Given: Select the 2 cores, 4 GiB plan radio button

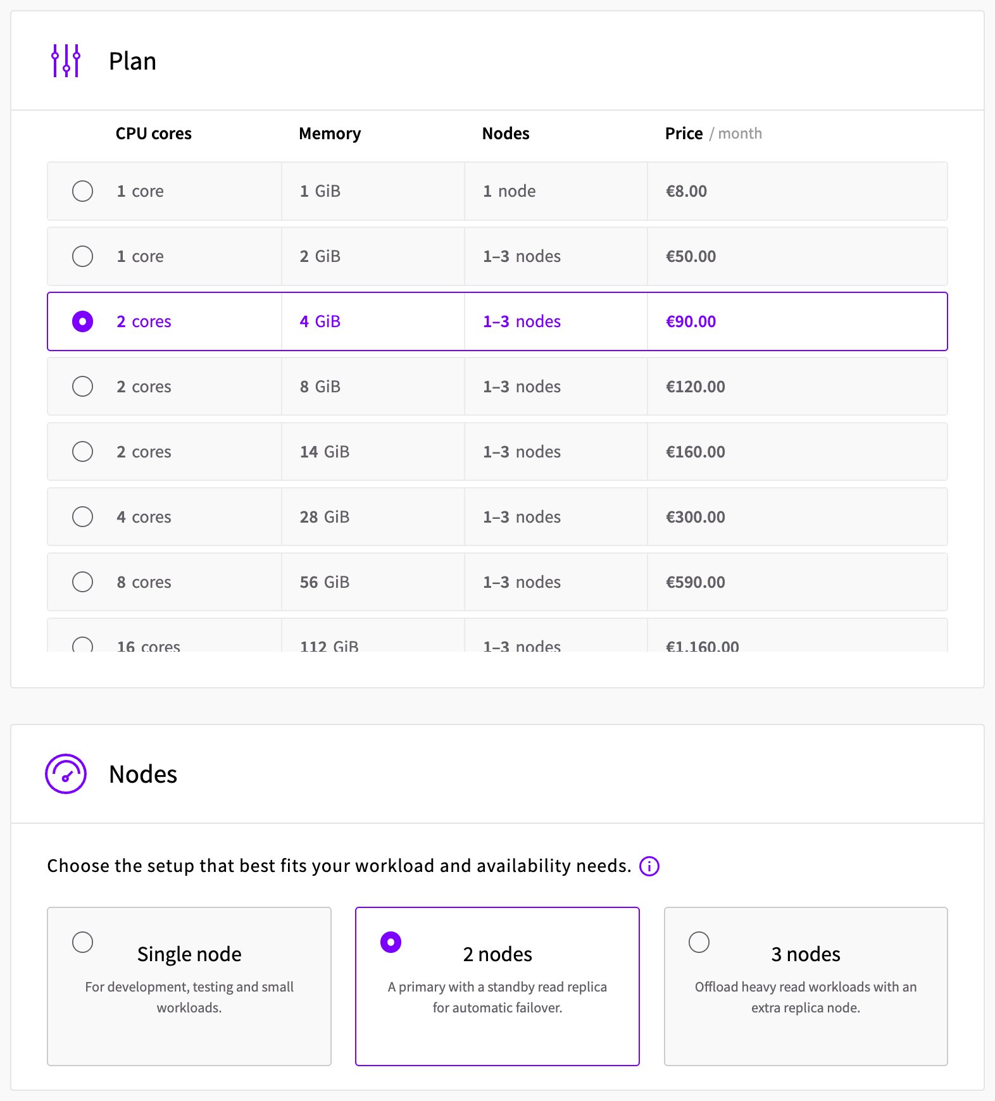Looking at the screenshot, I should coord(82,321).
